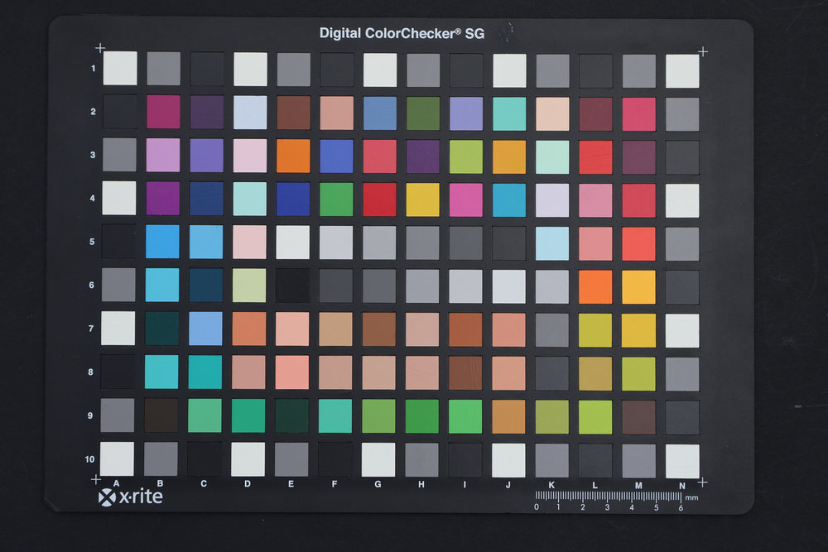The width and height of the screenshot is (828, 552).
Task: Click the x-rite logo icon
Action: [108, 497]
